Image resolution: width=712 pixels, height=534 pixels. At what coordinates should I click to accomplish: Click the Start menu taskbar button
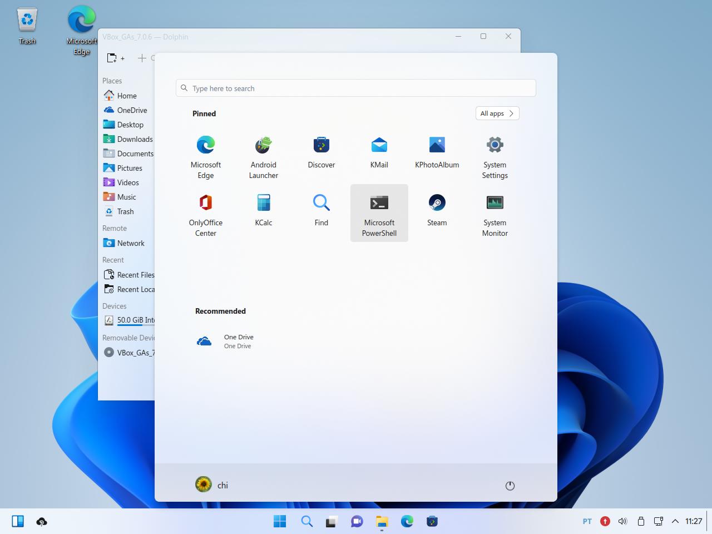[280, 521]
